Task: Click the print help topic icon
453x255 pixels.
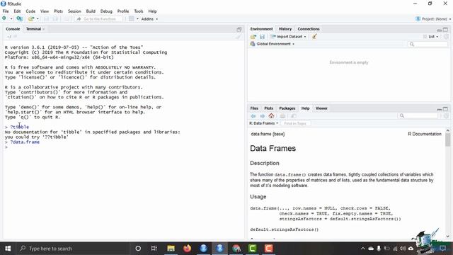Action: point(282,116)
